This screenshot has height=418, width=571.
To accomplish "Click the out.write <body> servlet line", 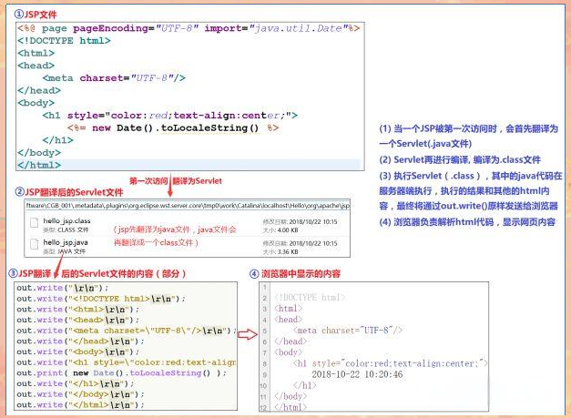I will [x=78, y=352].
